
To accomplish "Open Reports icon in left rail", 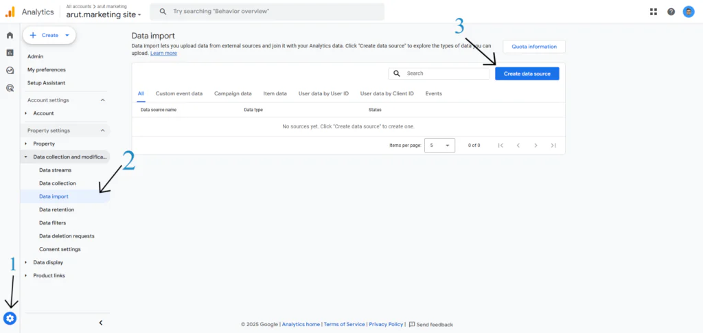I will [10, 53].
